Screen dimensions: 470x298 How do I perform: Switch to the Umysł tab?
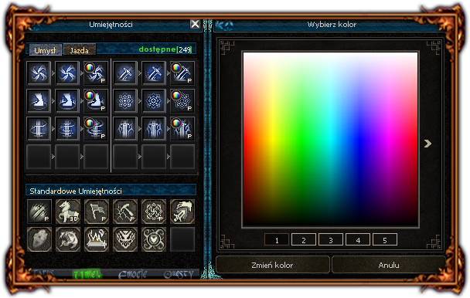(x=46, y=50)
